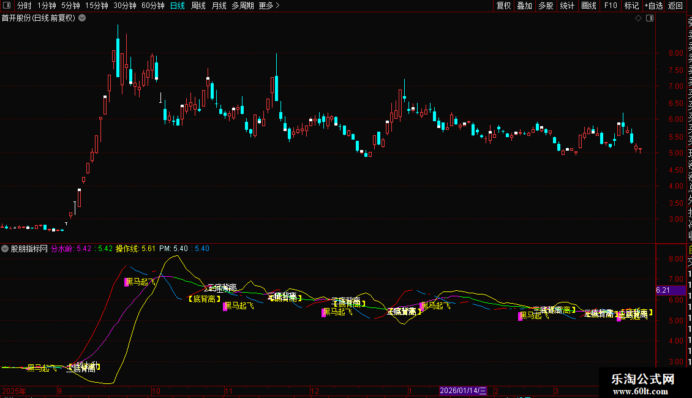Expand the 股朋指标网 indicator dropdown arrow
The width and height of the screenshot is (692, 398).
[x=6, y=249]
